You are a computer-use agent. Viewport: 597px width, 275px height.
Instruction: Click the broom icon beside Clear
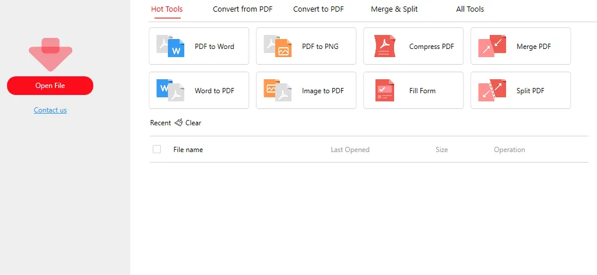click(x=178, y=122)
